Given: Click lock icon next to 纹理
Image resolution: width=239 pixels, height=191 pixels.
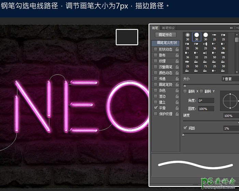Looking at the screenshot, I should pyautogui.click(x=177, y=61).
